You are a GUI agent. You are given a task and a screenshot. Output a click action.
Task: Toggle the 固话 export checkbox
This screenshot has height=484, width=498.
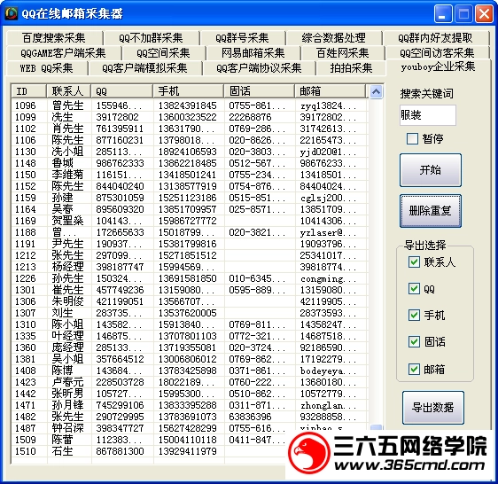[414, 341]
